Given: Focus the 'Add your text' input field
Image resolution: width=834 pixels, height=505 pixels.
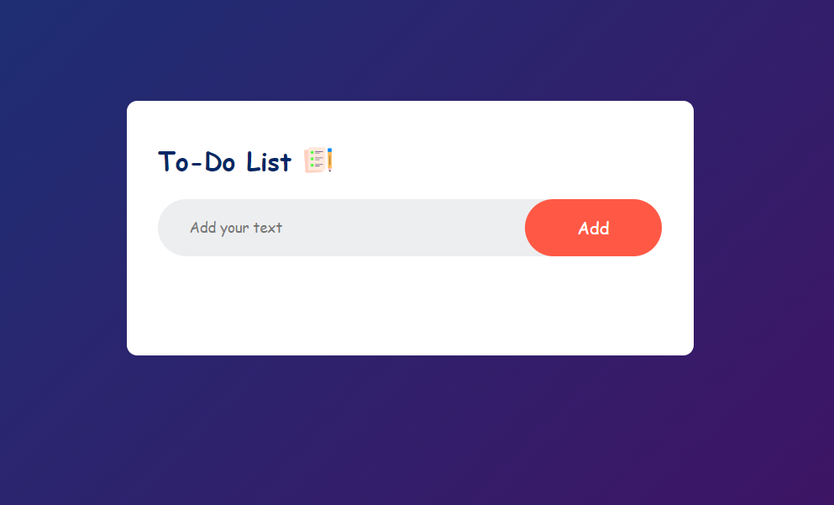Looking at the screenshot, I should click(342, 228).
